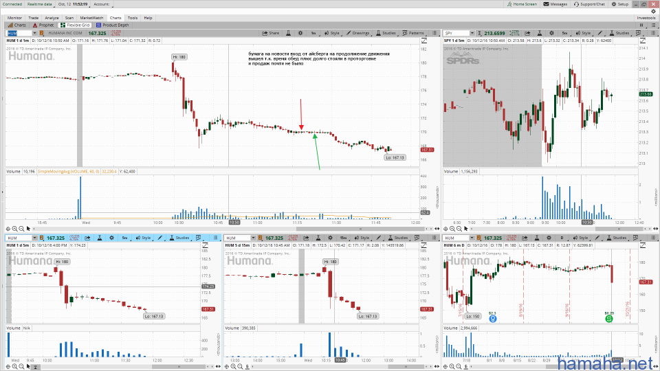
Task: Switch to the MarketWatch tab
Action: (92, 18)
